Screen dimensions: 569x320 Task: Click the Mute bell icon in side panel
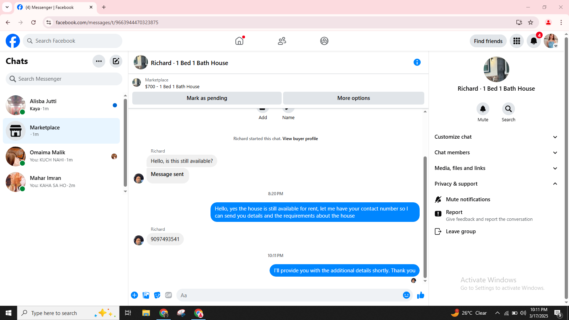click(x=483, y=109)
